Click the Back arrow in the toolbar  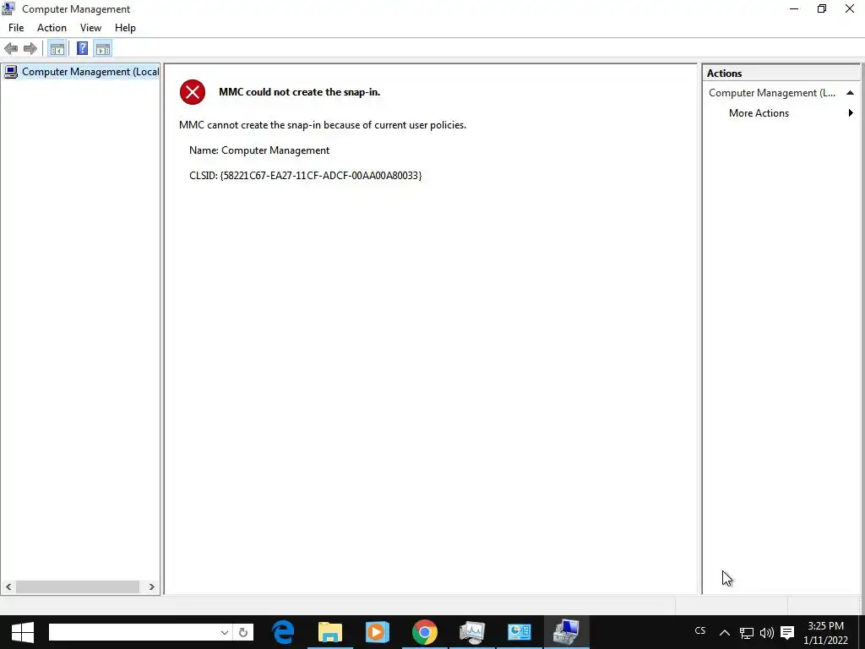(11, 48)
